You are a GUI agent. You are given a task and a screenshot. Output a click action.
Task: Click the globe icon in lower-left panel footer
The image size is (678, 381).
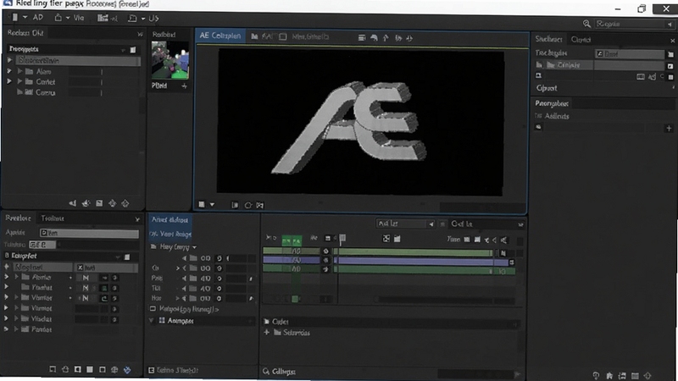point(114,370)
